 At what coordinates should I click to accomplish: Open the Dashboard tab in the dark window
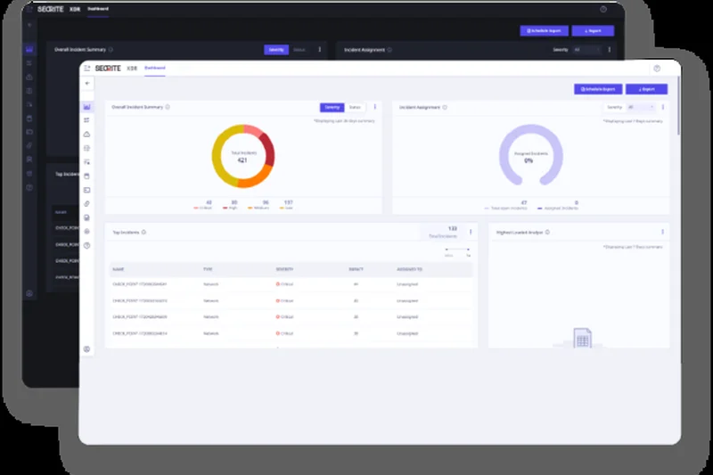click(98, 9)
